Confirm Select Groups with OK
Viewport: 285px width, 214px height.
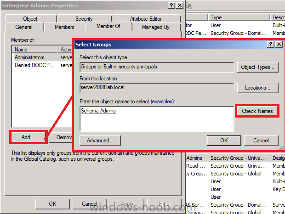[224, 141]
